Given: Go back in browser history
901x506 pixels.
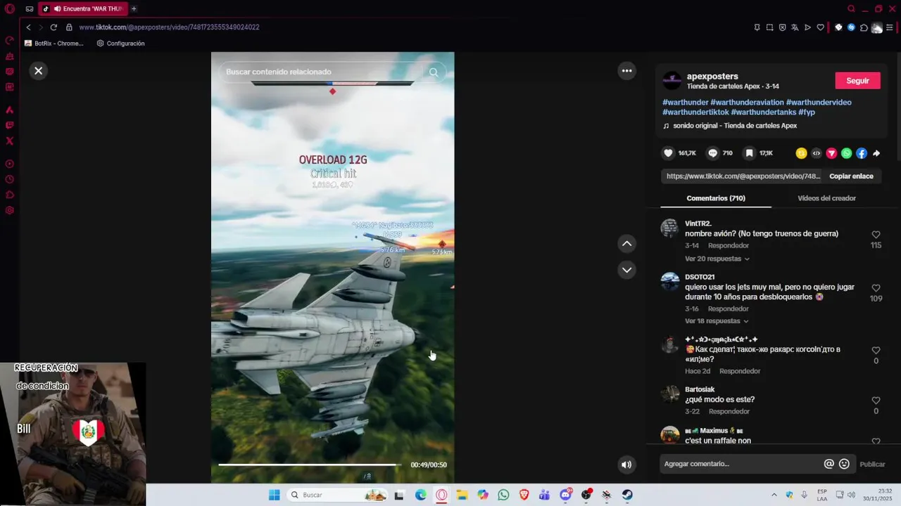Looking at the screenshot, I should 28,27.
